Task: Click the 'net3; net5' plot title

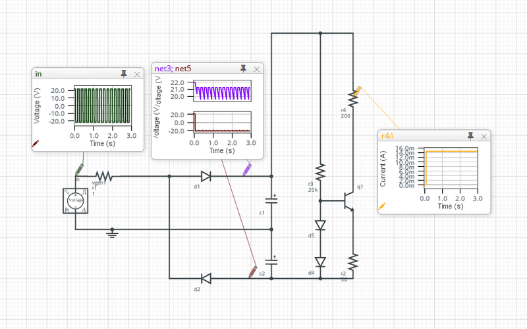Action: (173, 69)
